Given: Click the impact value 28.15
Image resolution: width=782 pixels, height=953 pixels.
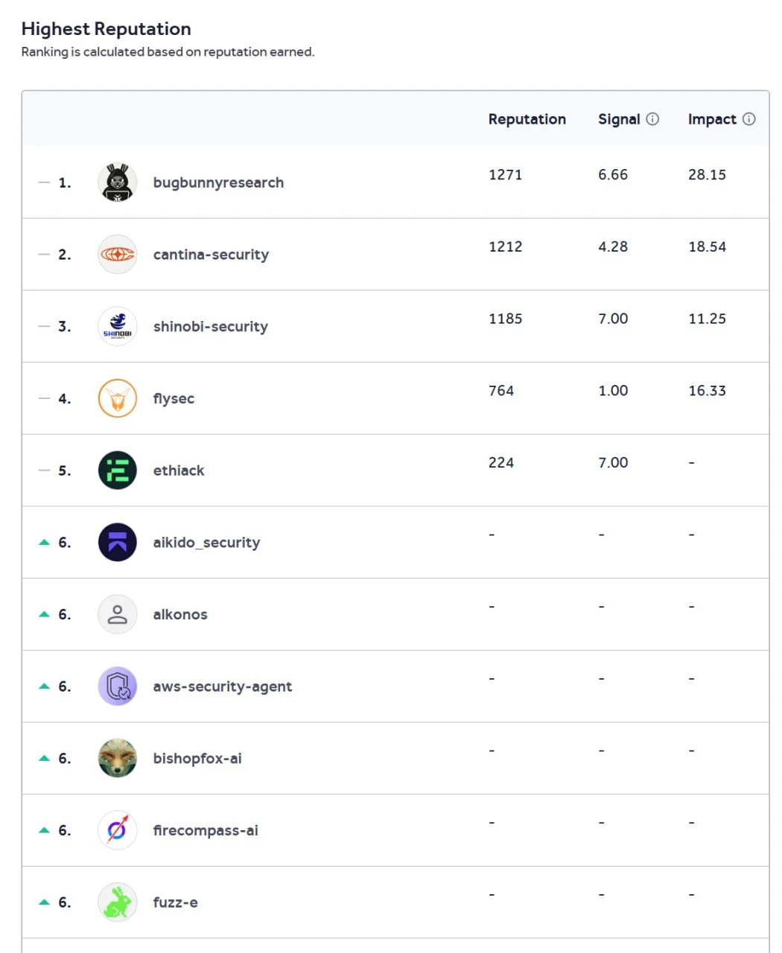Looking at the screenshot, I should point(707,174).
